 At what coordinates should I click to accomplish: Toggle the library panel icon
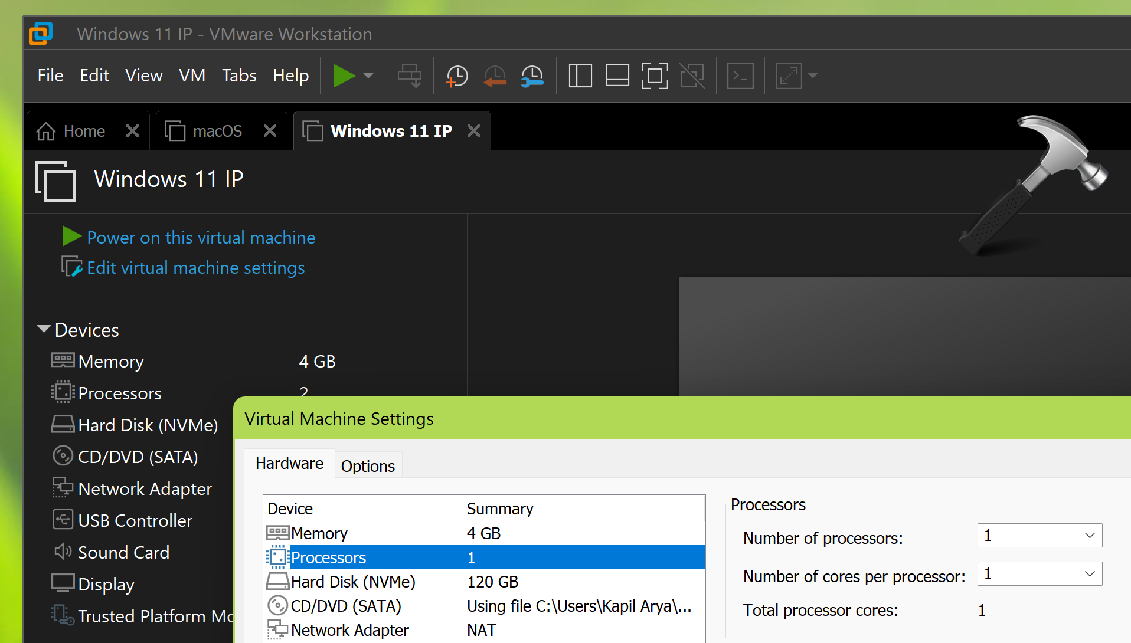click(x=580, y=76)
